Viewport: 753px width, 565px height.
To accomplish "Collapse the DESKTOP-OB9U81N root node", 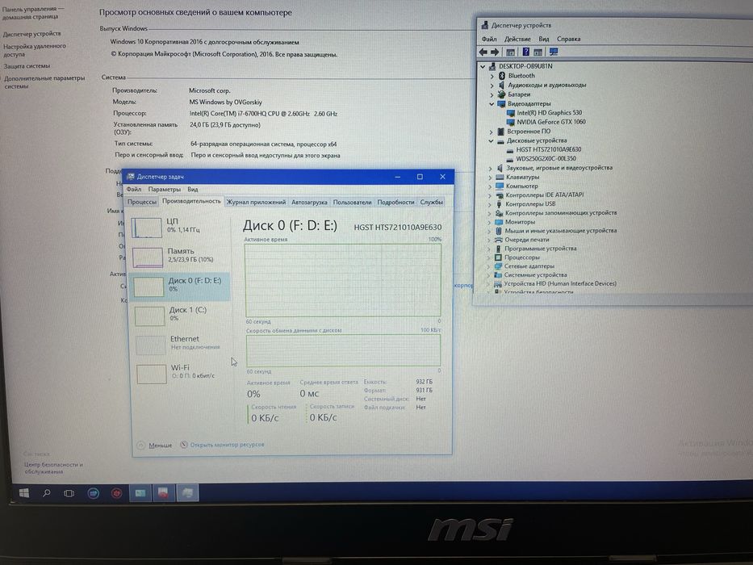I will click(x=483, y=66).
